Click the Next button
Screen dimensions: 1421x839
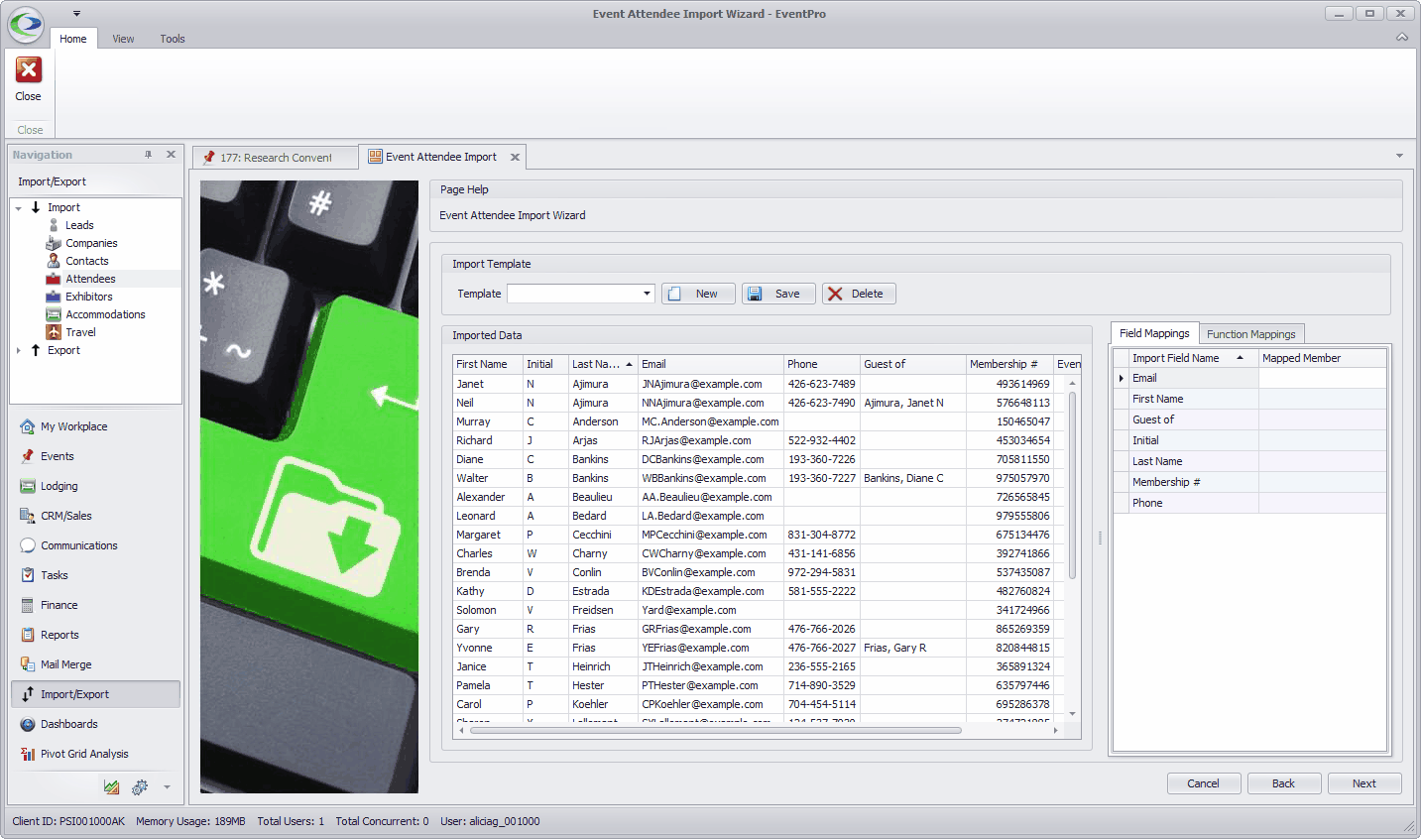[x=1364, y=783]
